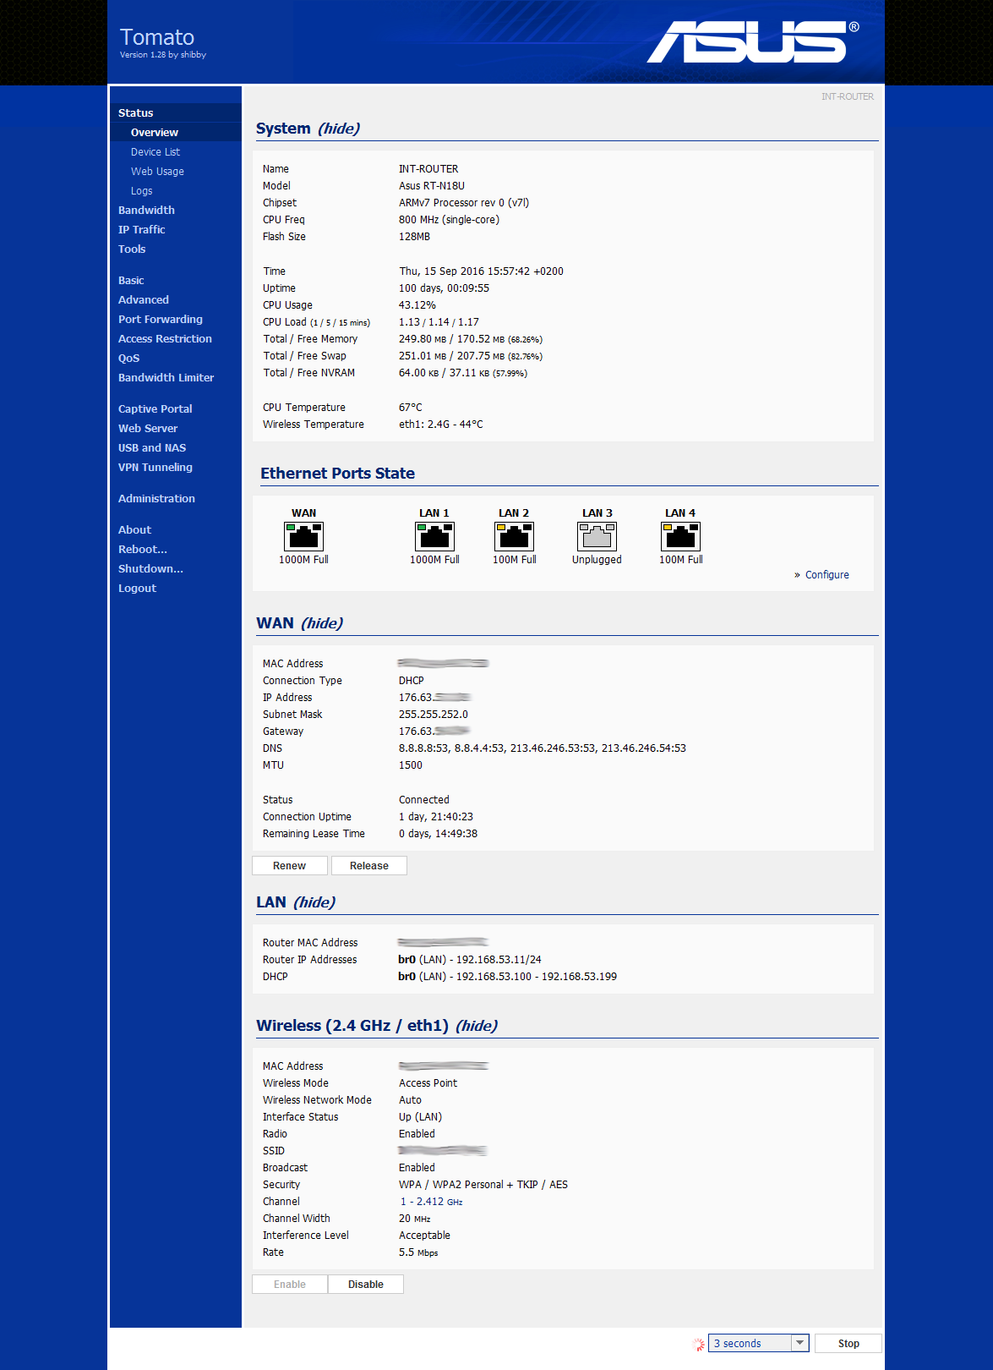Select Status in sidebar menu
This screenshot has height=1370, width=993.
[x=176, y=113]
